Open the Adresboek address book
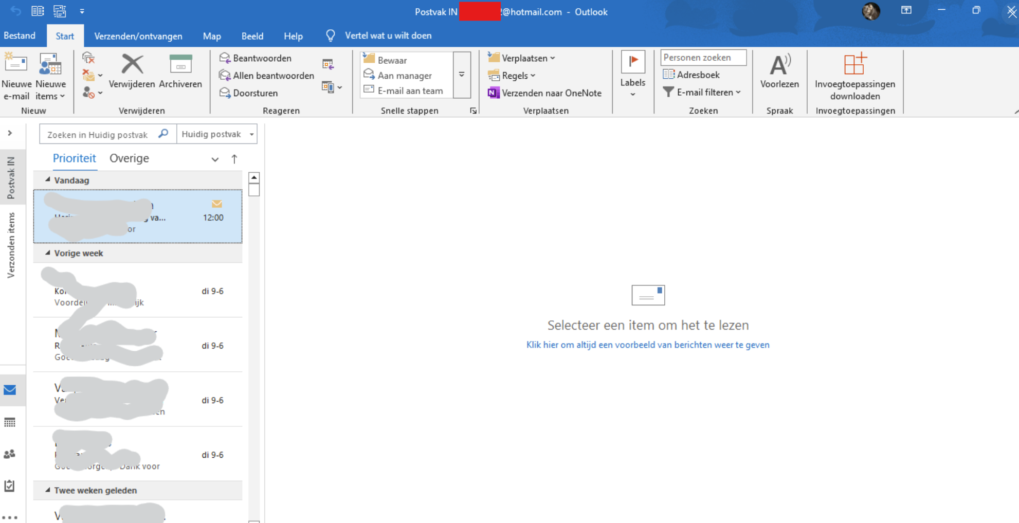The image size is (1019, 523). coord(692,75)
